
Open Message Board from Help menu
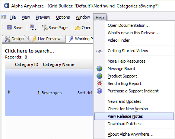point(121,69)
